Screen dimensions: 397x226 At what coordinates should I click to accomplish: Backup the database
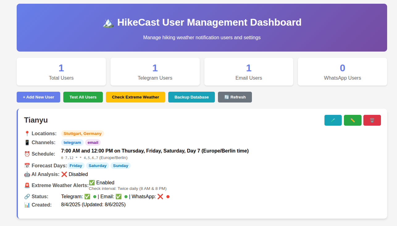pos(191,97)
